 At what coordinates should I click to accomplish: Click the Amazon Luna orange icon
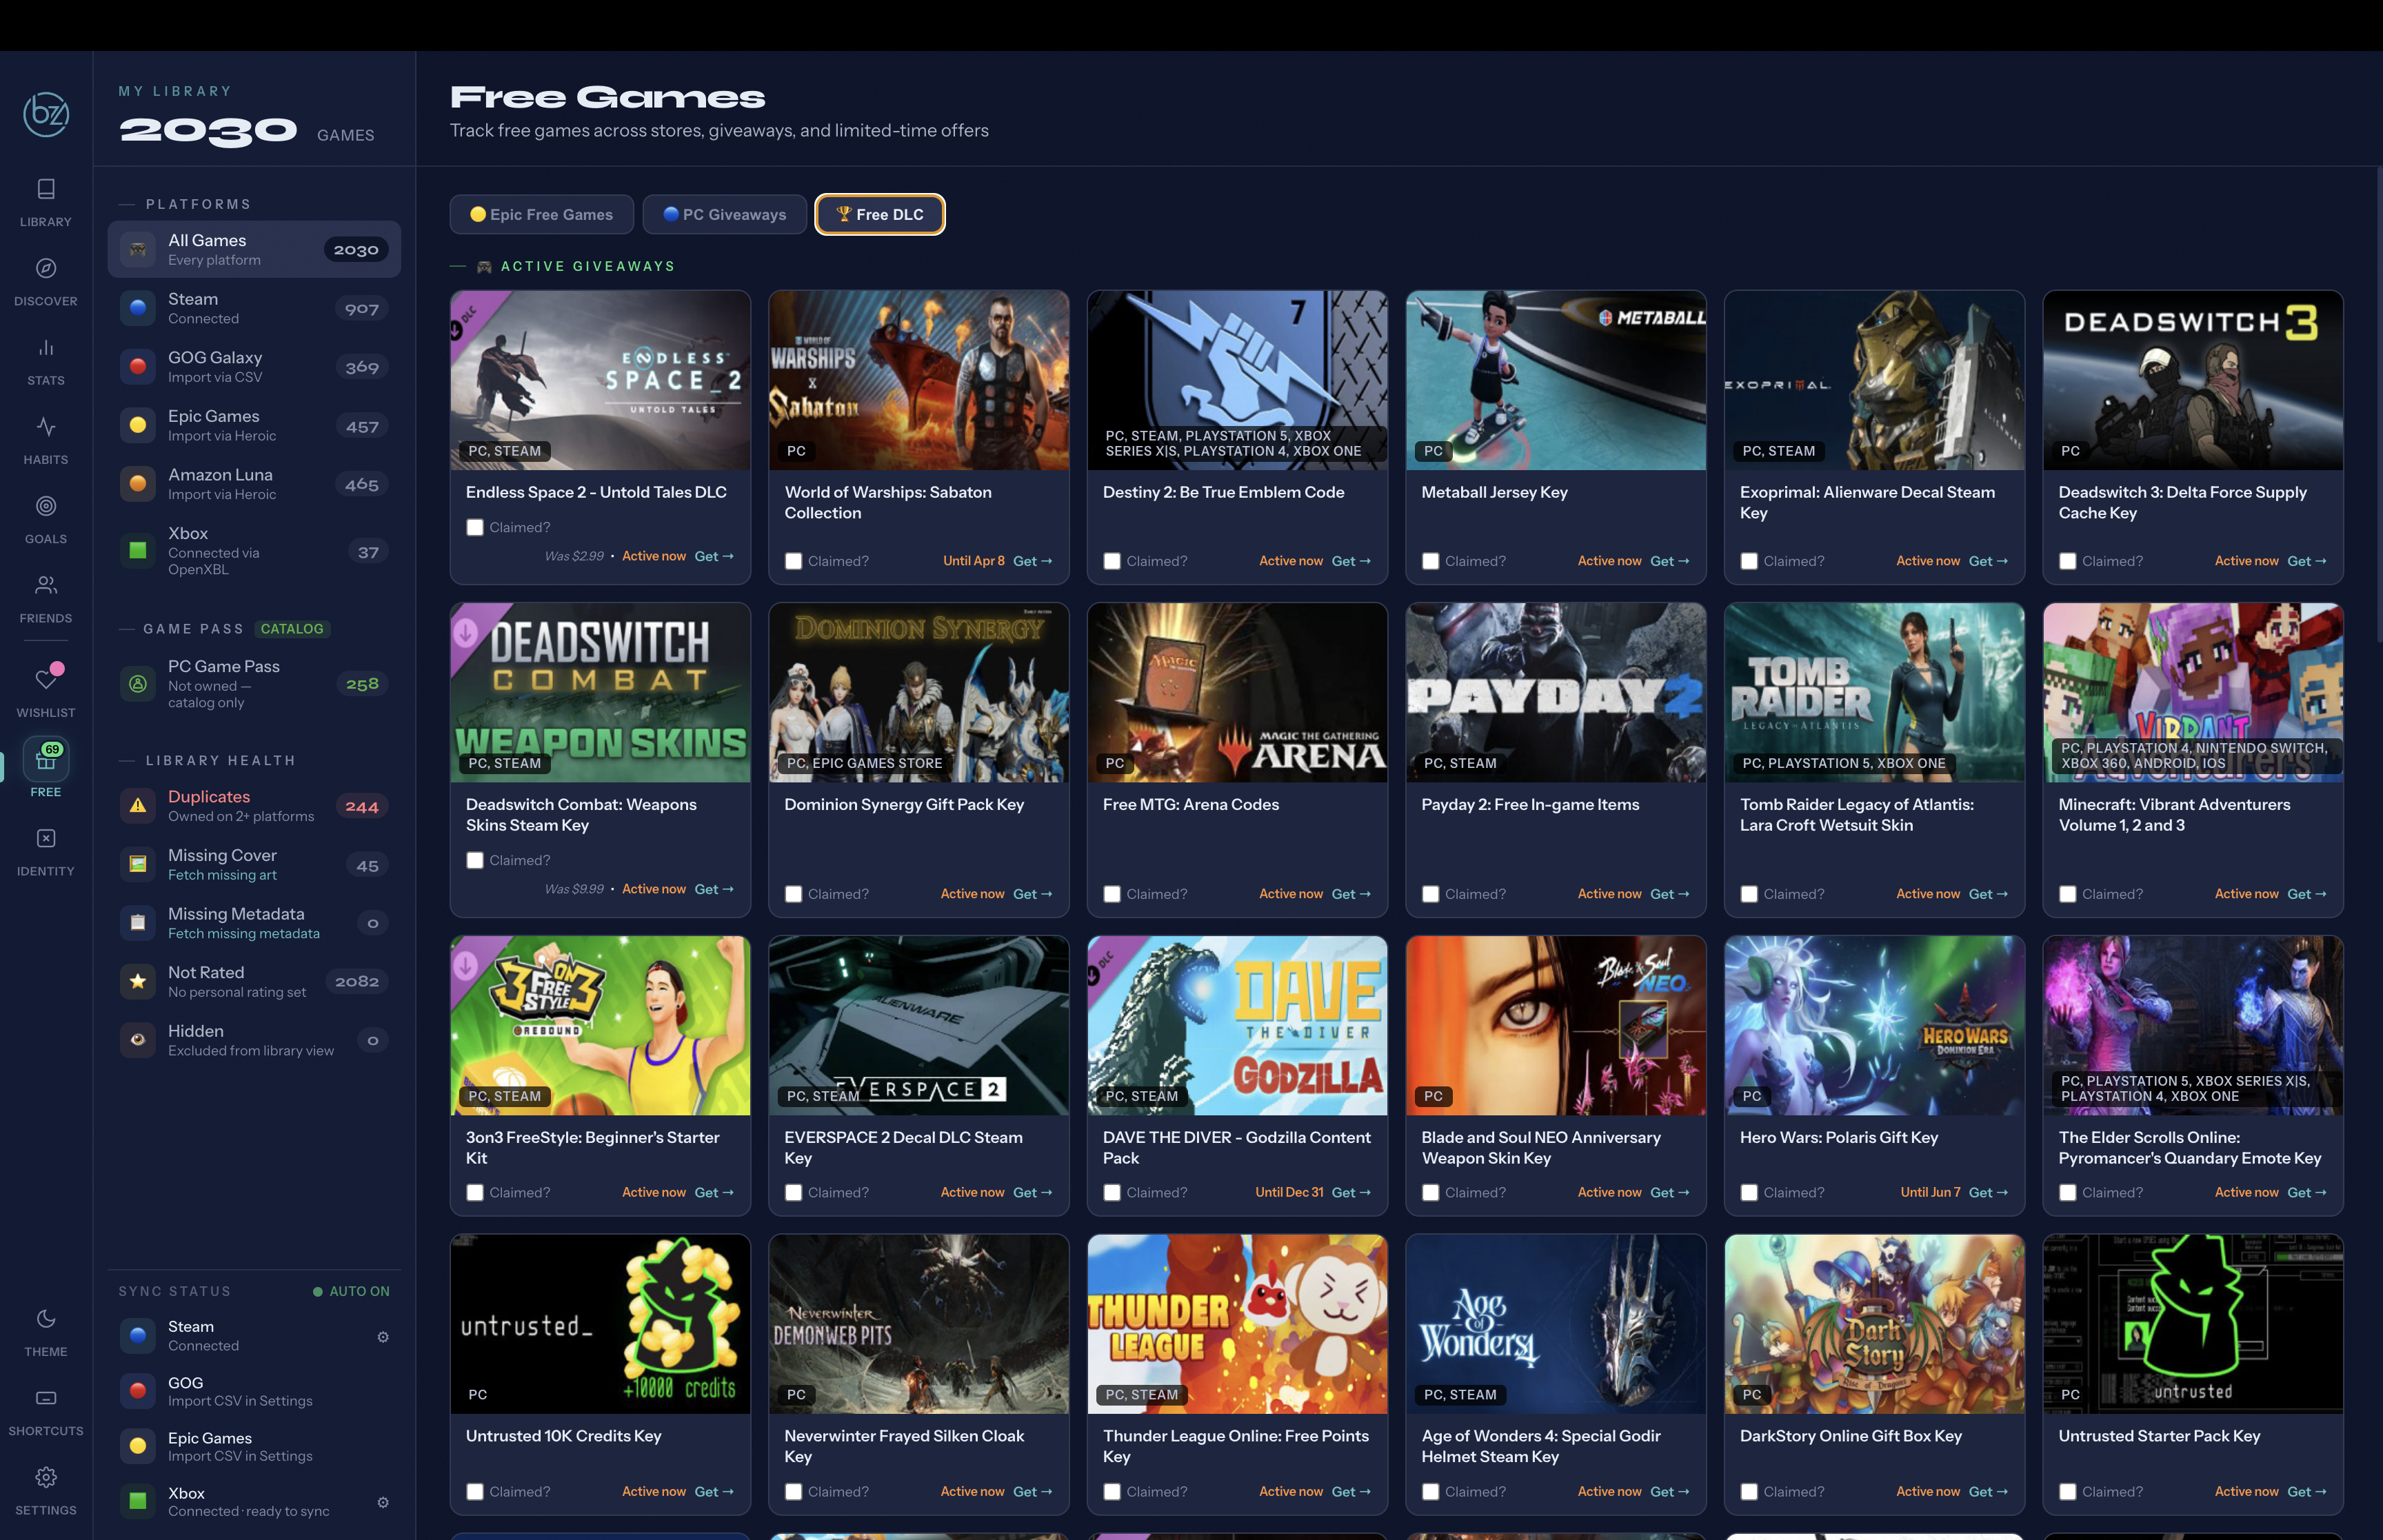[x=138, y=484]
